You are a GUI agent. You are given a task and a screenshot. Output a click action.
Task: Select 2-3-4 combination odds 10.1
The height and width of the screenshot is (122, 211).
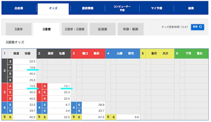pyautogui.click(x=59, y=86)
